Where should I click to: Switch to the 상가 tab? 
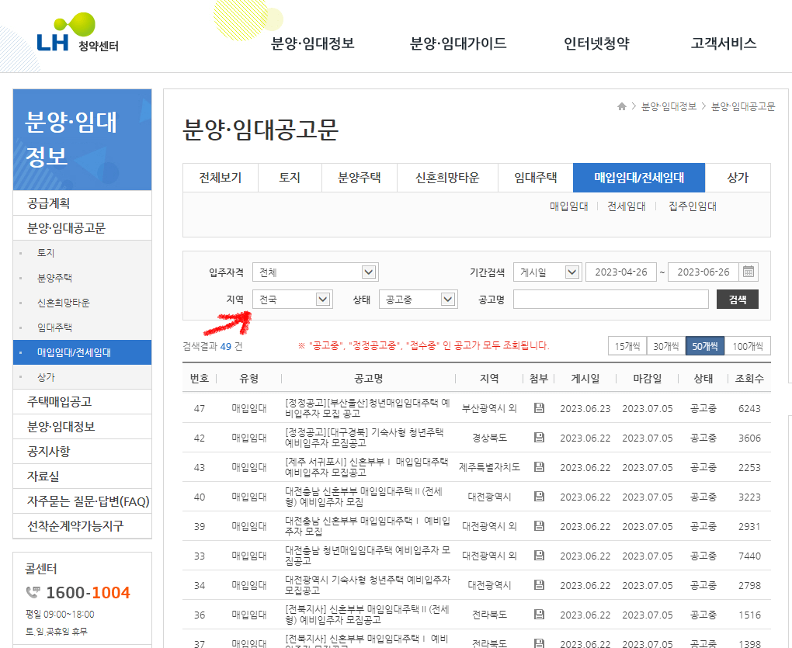click(x=738, y=178)
